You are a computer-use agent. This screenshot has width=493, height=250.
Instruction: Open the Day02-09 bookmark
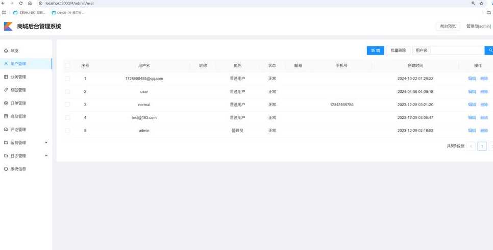click(x=68, y=13)
